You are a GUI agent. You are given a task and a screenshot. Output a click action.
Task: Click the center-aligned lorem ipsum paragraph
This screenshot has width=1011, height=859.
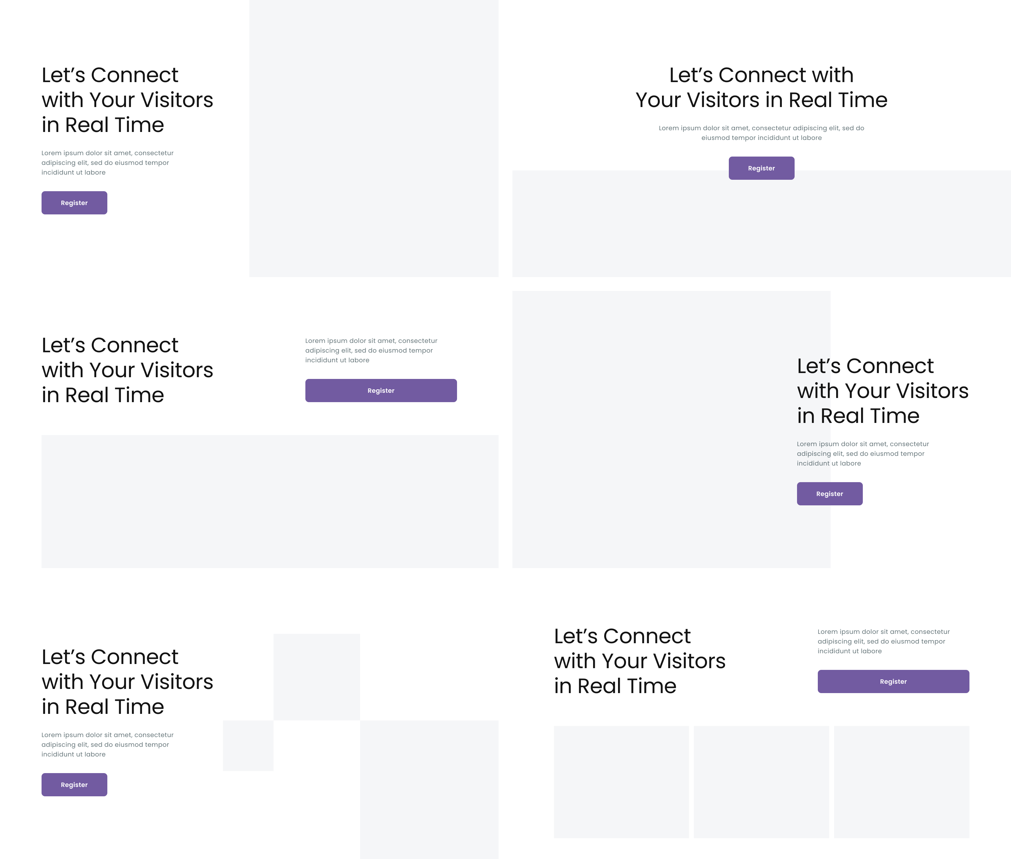point(761,133)
